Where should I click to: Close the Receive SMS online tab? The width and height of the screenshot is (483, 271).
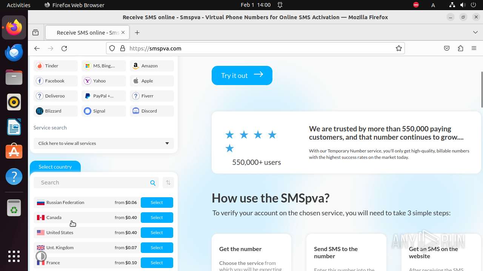click(x=123, y=33)
